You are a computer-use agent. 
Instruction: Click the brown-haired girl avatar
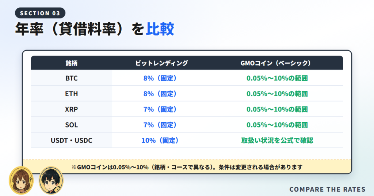coord(21,180)
